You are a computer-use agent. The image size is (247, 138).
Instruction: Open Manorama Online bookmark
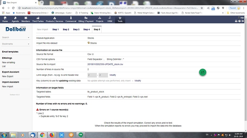tap(38, 13)
